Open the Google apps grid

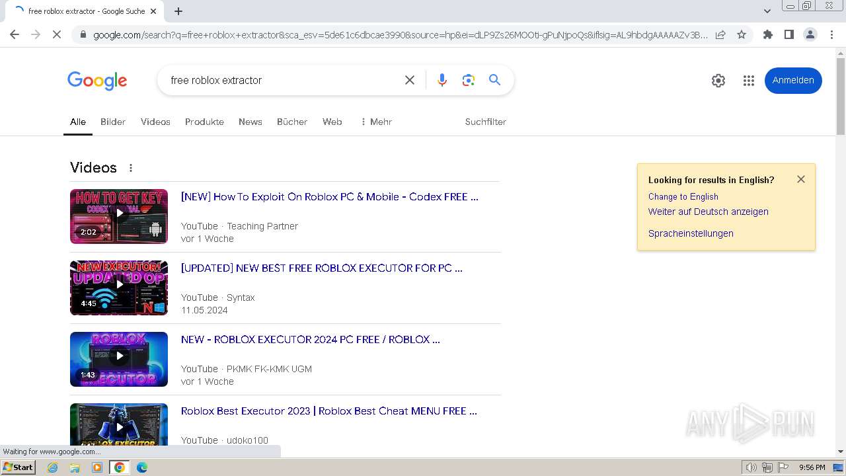click(x=749, y=81)
